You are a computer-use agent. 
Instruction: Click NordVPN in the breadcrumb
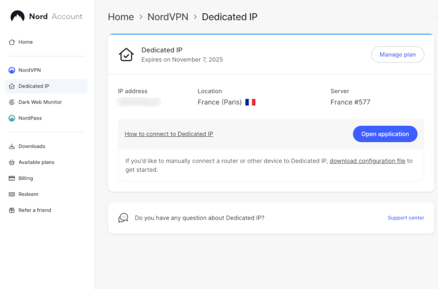[168, 17]
